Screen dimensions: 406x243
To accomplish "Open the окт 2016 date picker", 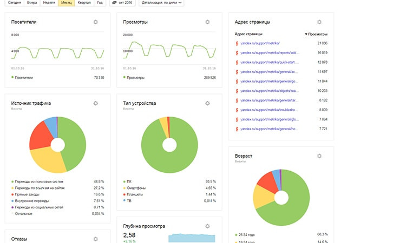I will (x=122, y=3).
